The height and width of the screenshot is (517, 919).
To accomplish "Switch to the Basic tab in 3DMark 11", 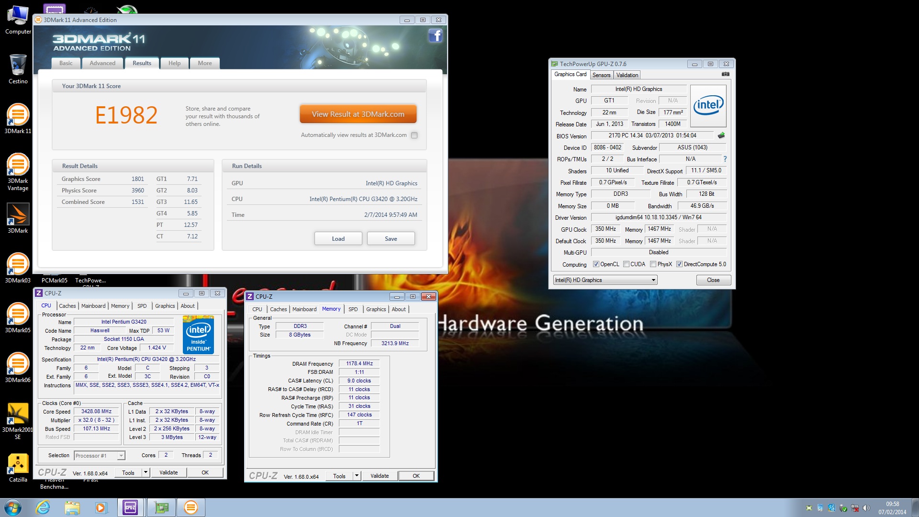I will point(66,63).
